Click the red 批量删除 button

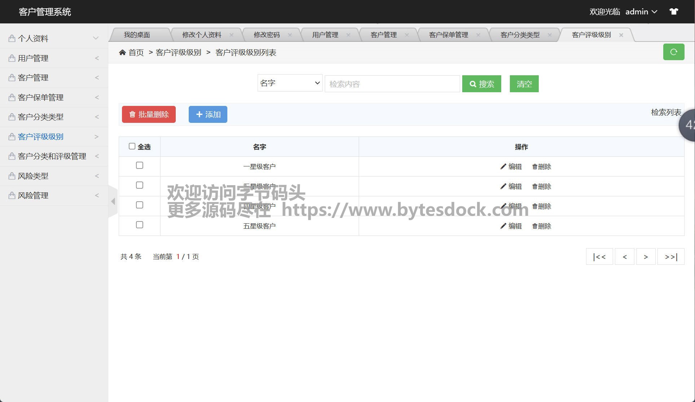click(149, 114)
